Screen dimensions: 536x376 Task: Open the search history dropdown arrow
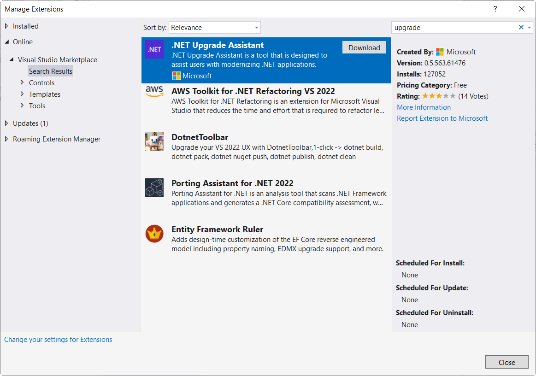tap(530, 28)
